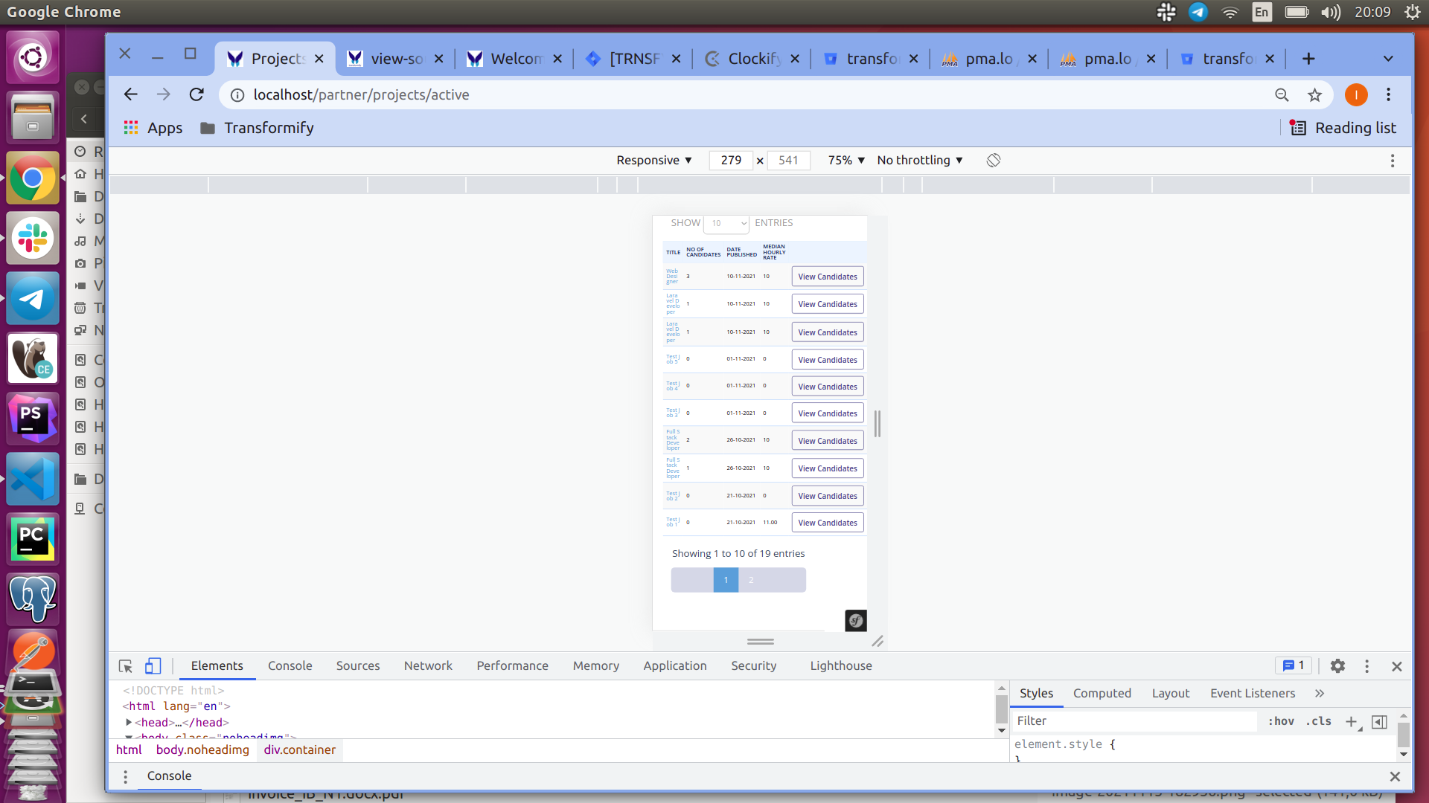Open Telegram from the Ubuntu dock
Screen dimensions: 1429x803
[x=32, y=299]
